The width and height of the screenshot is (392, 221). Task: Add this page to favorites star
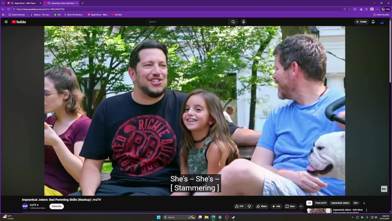point(349,9)
